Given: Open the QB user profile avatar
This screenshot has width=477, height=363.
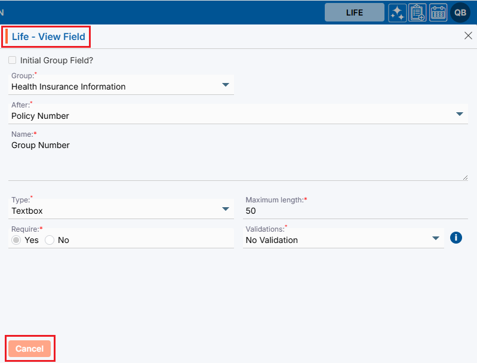Looking at the screenshot, I should pos(460,13).
